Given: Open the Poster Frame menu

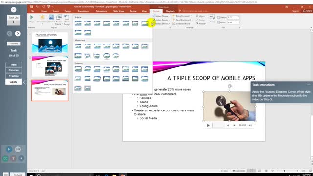Looking at the screenshot, I should 59,20.
